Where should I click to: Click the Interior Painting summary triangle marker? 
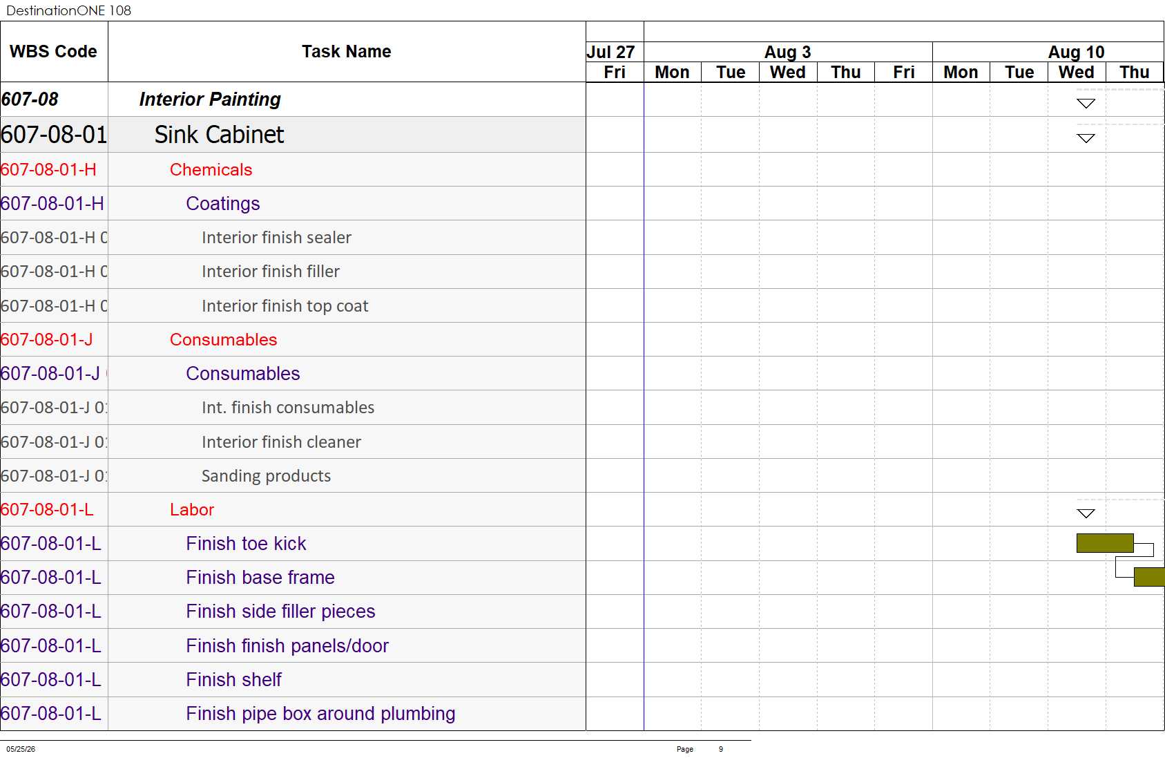click(1086, 104)
